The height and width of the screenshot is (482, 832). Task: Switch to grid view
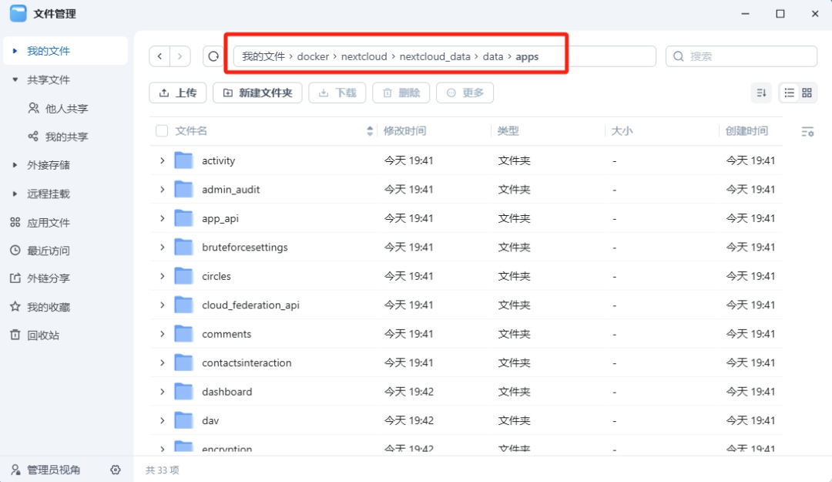click(807, 93)
